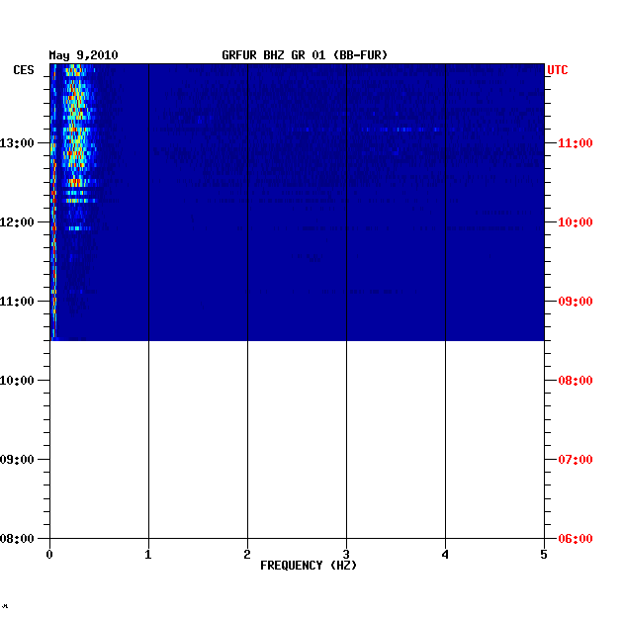
Task: Click the 3 Hz tick label
Action: tap(346, 555)
